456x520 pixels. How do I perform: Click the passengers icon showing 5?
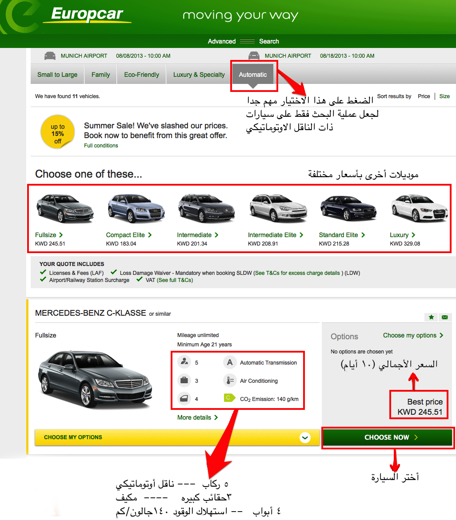(184, 361)
